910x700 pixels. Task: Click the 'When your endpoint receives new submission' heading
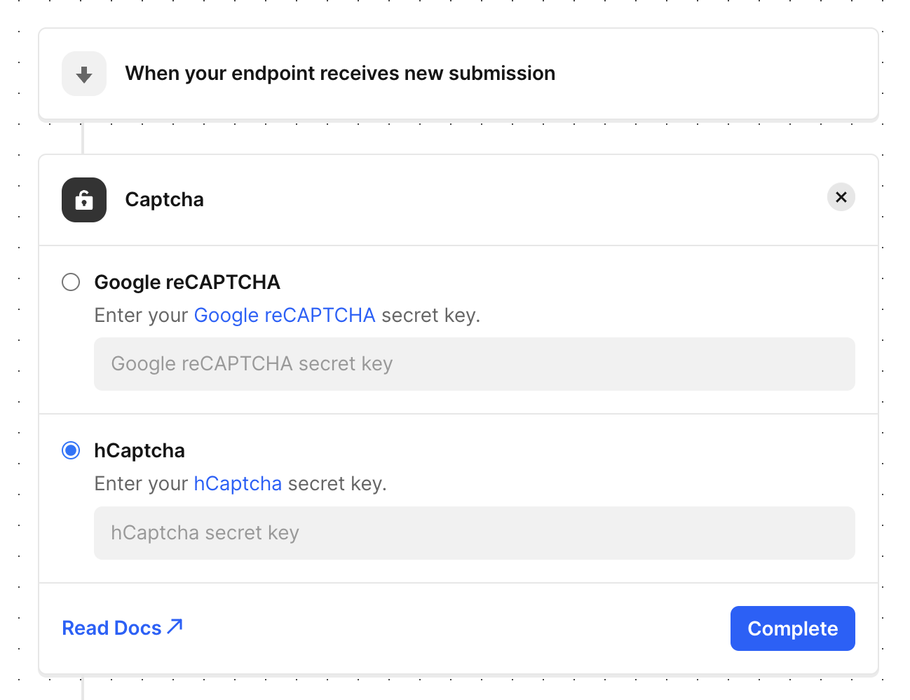(340, 73)
